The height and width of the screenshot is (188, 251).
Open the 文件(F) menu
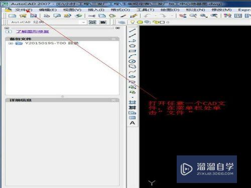(x=24, y=10)
